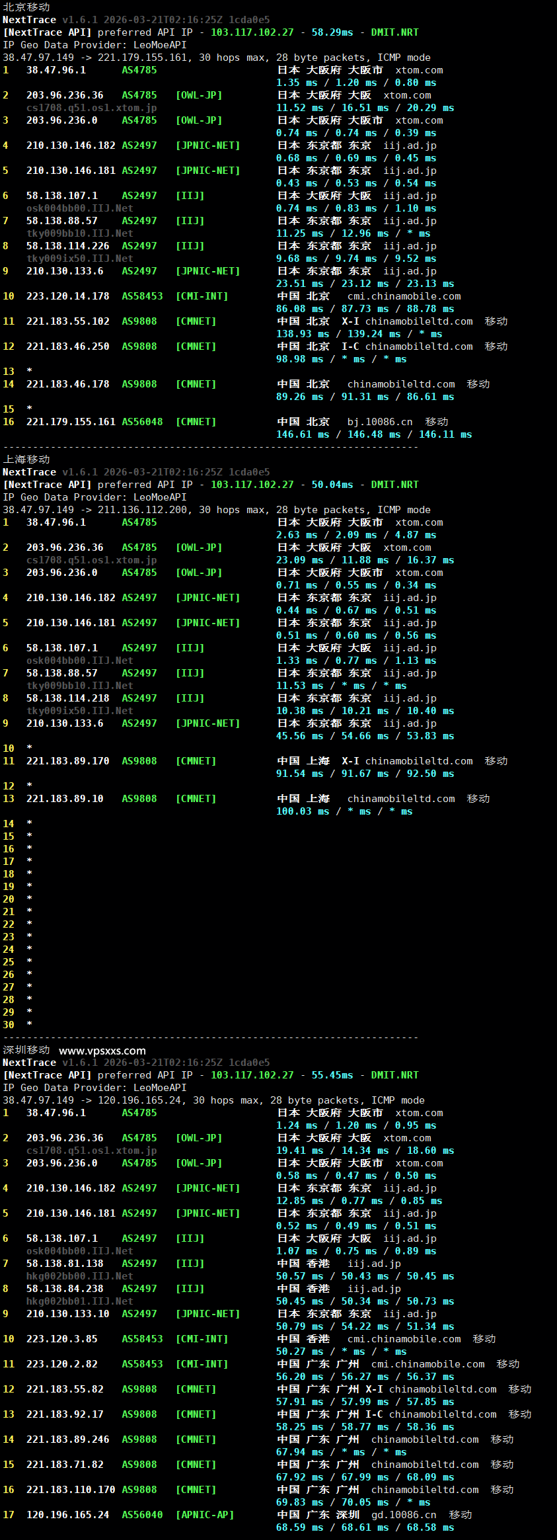557x1540 pixels.
Task: Click the 深圳移动 section heading
Action: click(x=26, y=1049)
